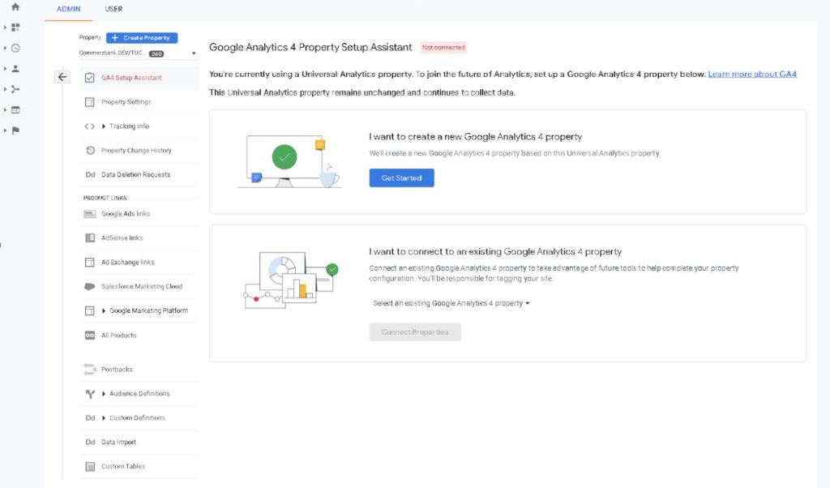Image resolution: width=830 pixels, height=488 pixels.
Task: Open Audience reports person icon
Action: (15, 69)
